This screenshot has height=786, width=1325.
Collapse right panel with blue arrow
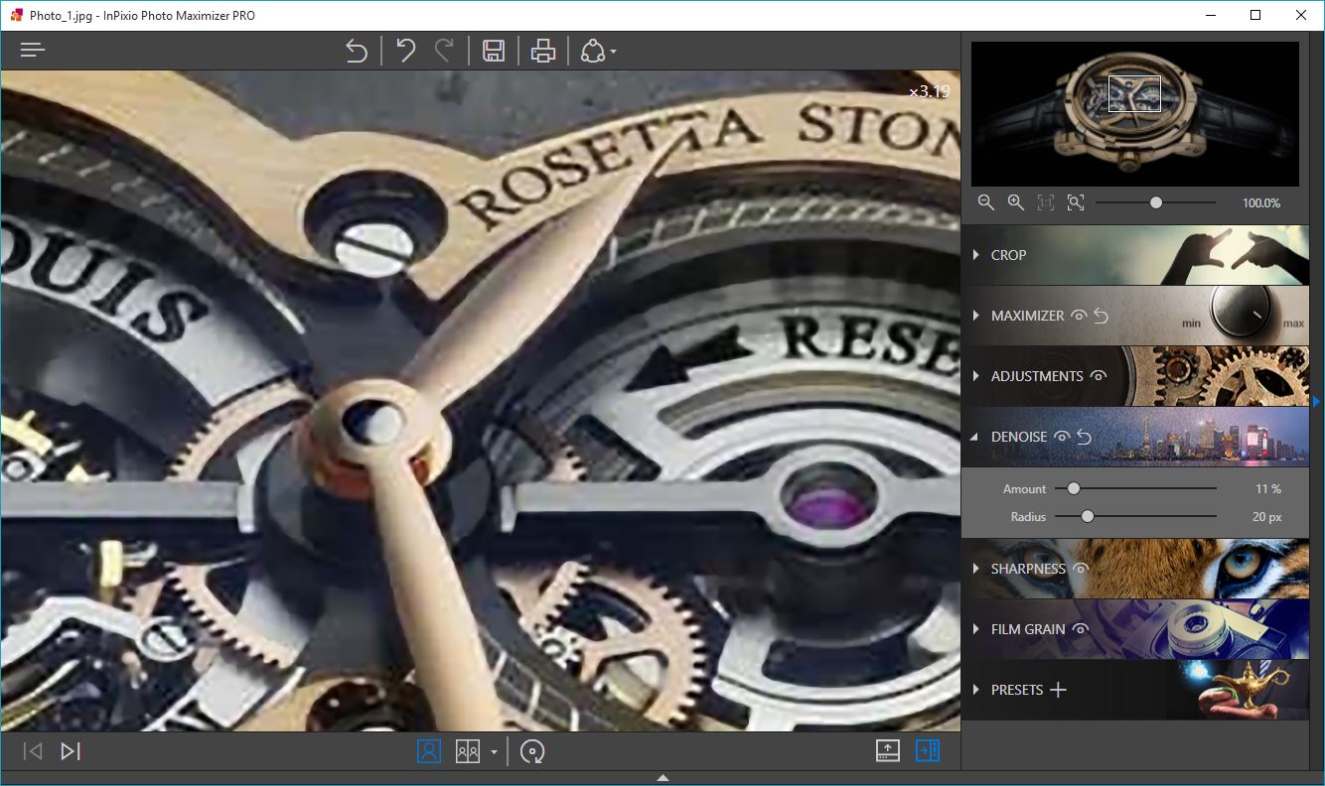coord(1316,401)
